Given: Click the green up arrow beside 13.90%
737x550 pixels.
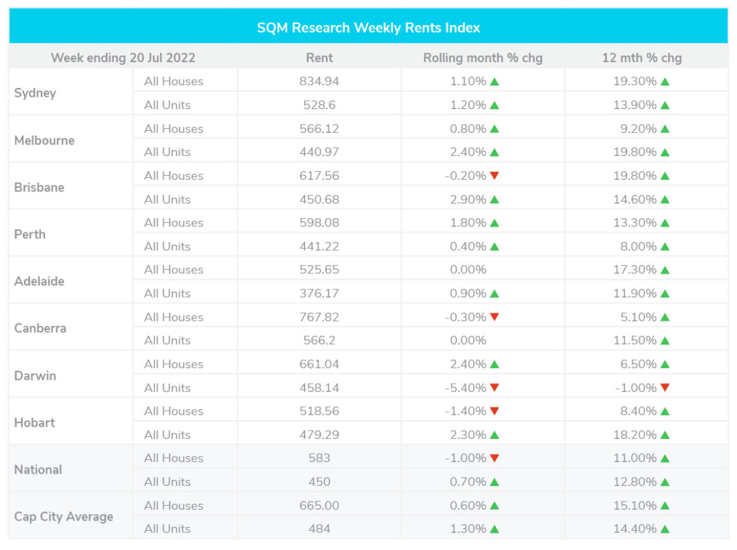Looking at the screenshot, I should (x=665, y=105).
